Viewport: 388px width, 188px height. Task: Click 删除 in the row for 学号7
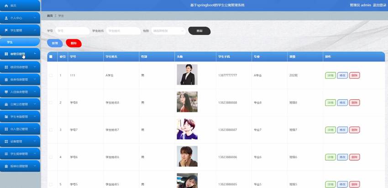click(354, 130)
